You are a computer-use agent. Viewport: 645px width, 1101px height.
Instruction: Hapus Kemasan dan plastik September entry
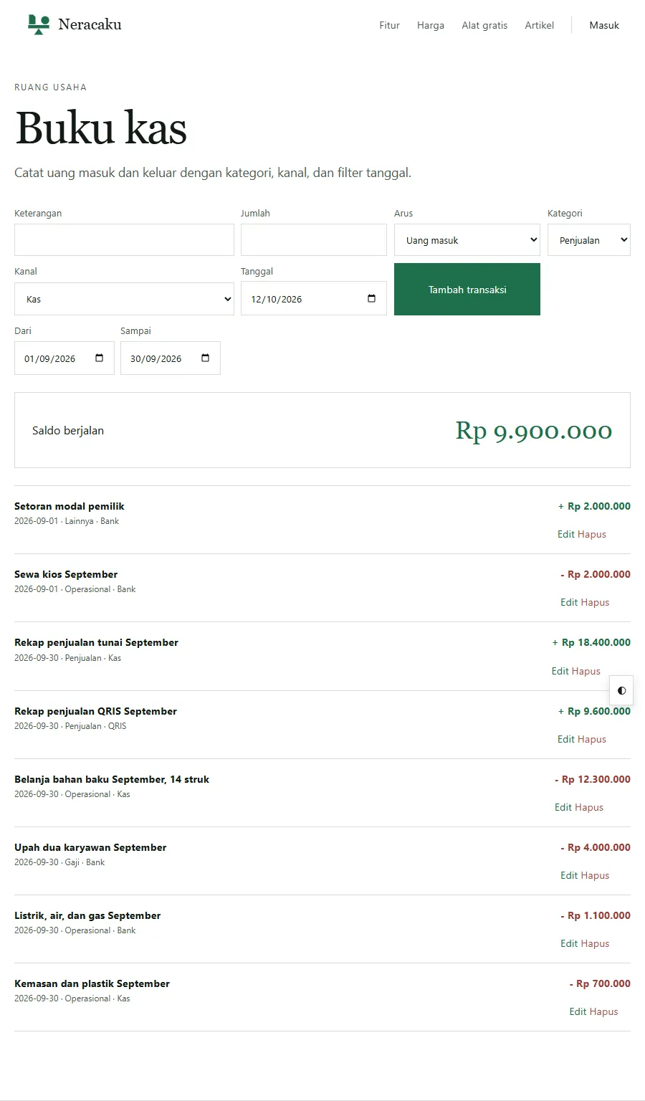click(x=603, y=1011)
